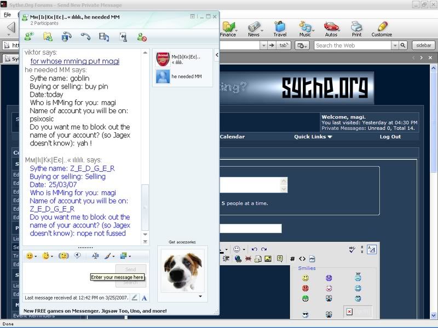
Task: Switch to text typing mode A icon
Action: click(144, 298)
